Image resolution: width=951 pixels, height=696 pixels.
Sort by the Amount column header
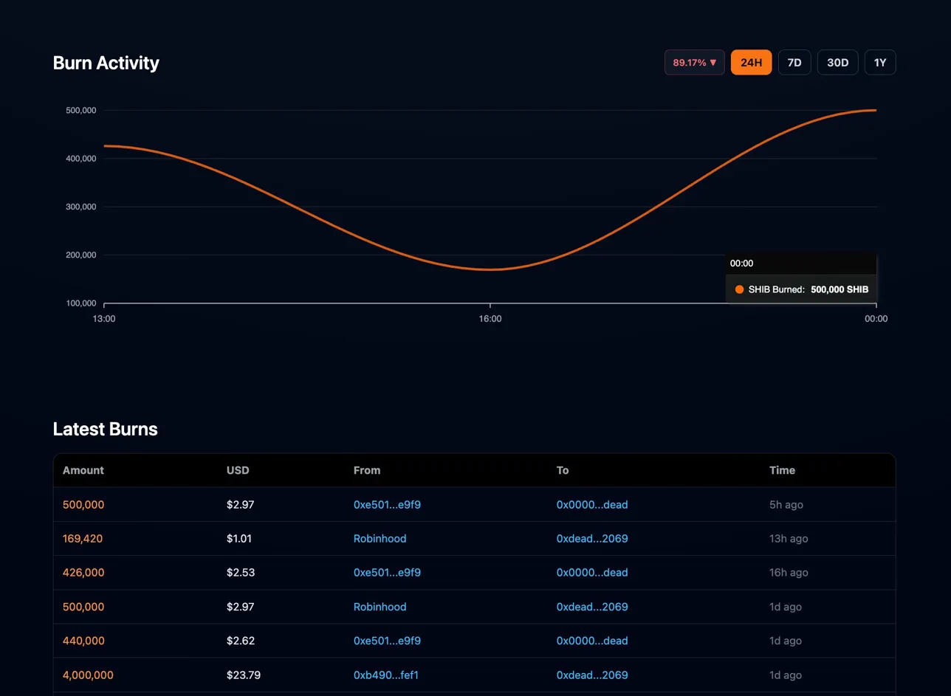click(83, 470)
